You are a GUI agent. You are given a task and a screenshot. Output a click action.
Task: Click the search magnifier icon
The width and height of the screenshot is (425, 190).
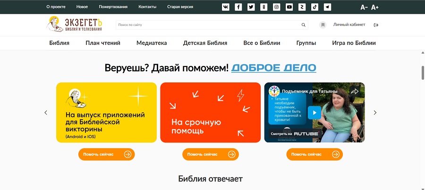click(303, 25)
